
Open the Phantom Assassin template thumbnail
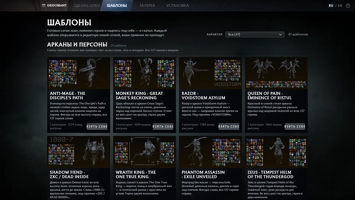click(x=210, y=152)
